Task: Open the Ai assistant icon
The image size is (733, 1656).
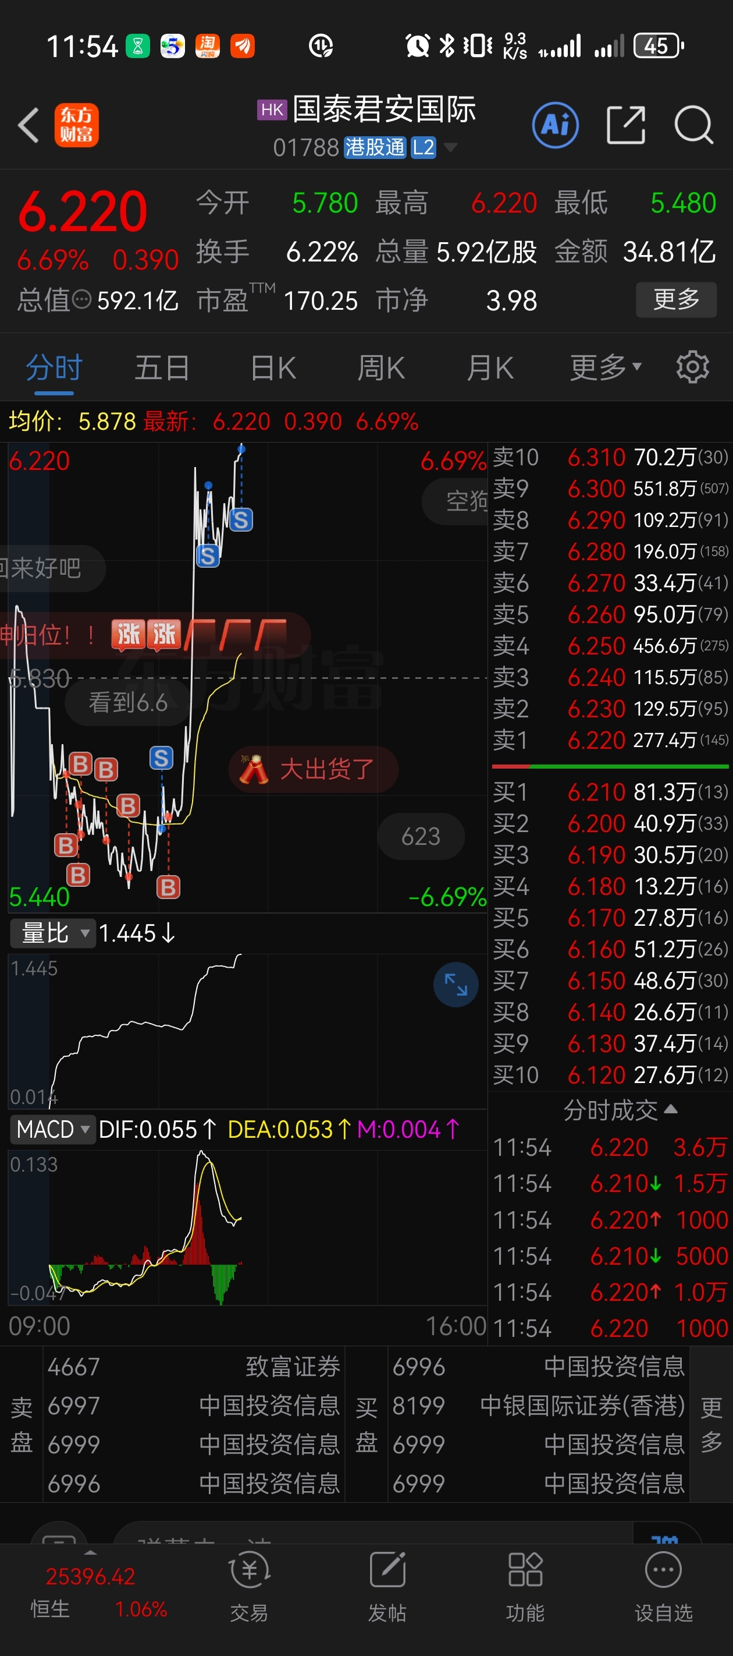Action: click(555, 125)
